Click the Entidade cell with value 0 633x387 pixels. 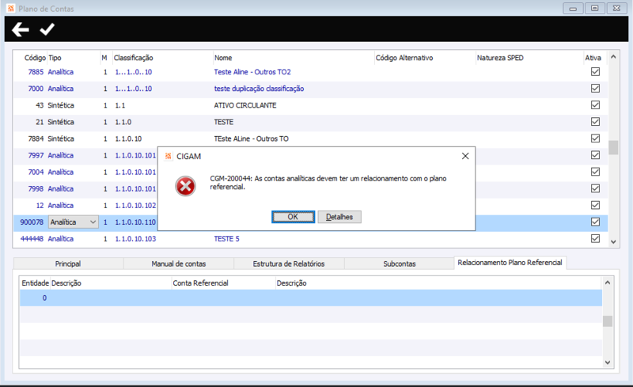click(35, 298)
